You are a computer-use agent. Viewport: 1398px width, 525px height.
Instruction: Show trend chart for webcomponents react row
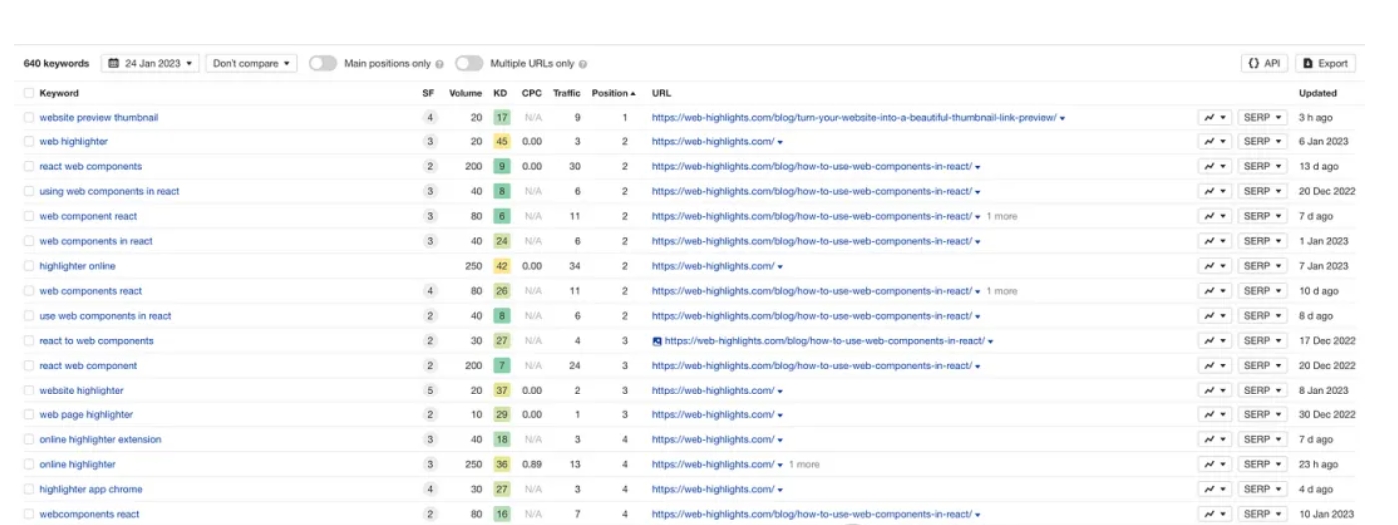coord(1214,514)
